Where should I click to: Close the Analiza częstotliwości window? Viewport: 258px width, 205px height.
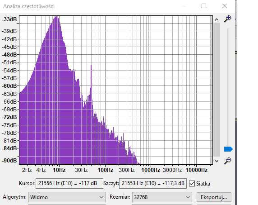225,6
